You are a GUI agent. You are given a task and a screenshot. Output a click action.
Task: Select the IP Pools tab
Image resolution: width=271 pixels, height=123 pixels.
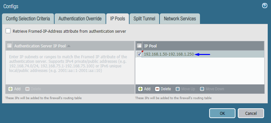tap(117, 19)
